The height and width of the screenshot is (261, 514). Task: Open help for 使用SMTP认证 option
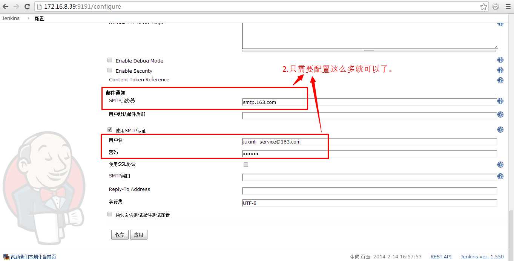500,130
